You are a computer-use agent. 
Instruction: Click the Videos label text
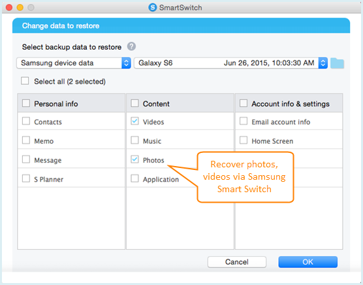pyautogui.click(x=153, y=122)
